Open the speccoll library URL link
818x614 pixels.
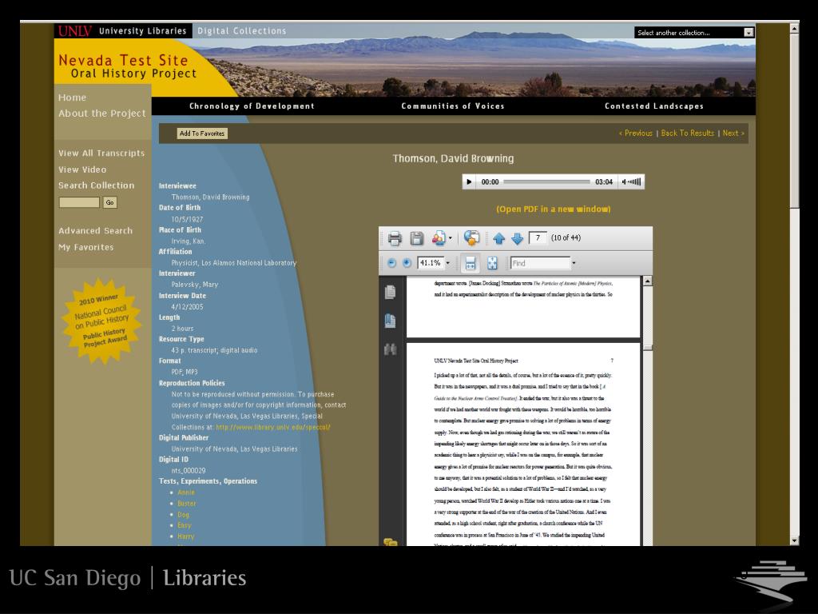point(273,427)
